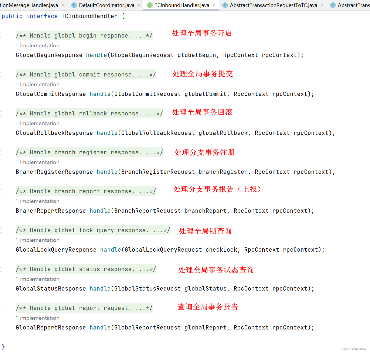Click the GlobalBeginResponse return type

[49, 55]
